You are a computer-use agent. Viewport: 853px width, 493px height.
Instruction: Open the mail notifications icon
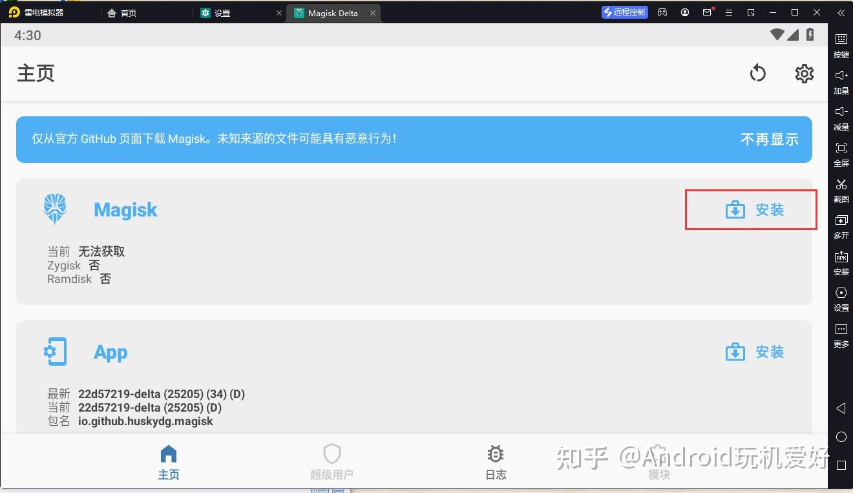(708, 12)
